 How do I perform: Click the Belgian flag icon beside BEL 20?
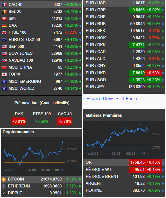click(x=4, y=12)
